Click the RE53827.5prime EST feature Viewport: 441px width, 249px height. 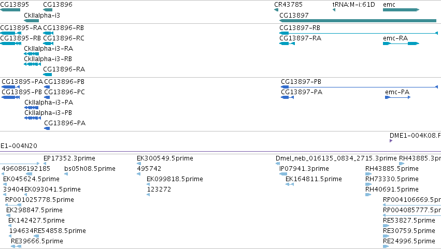(x=386, y=226)
